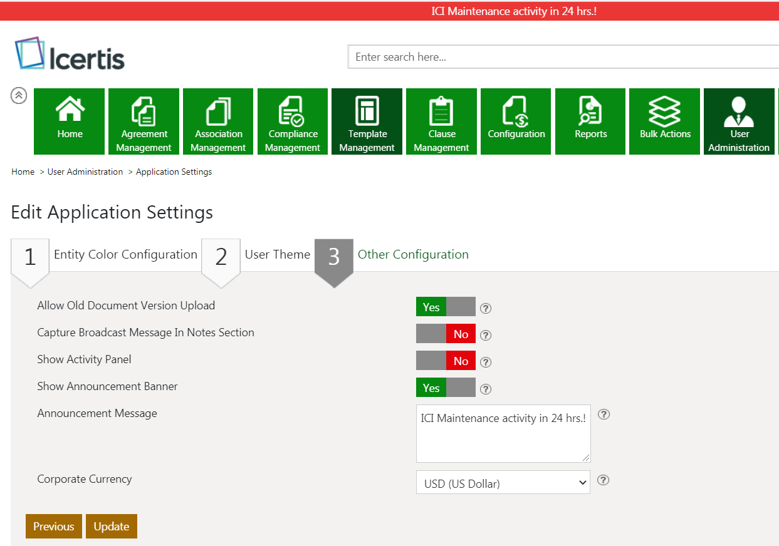Switch to the User Theme step

277,255
